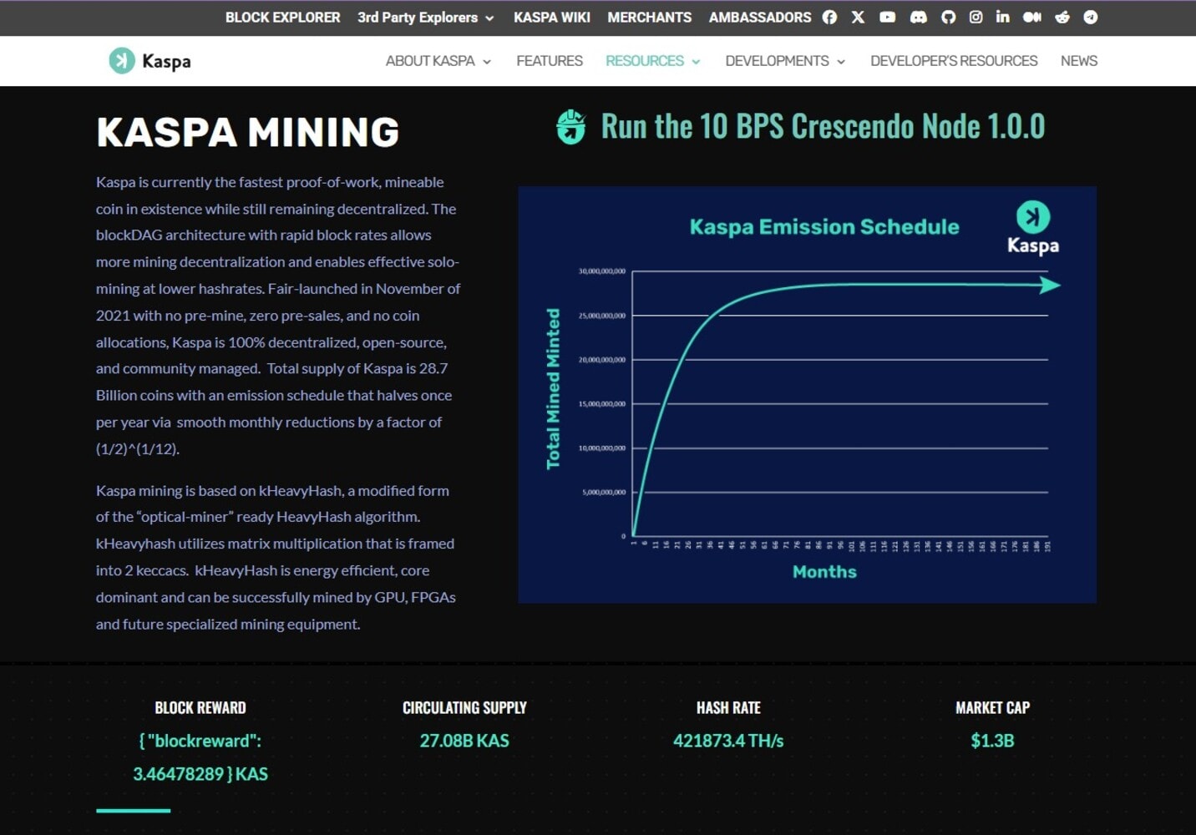Image resolution: width=1196 pixels, height=835 pixels.
Task: Expand the Developments dropdown
Action: [784, 61]
